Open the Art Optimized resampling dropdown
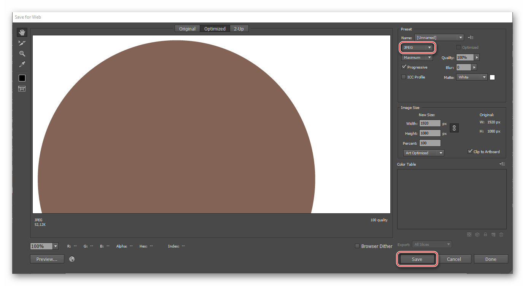Viewport: 525px width, 286px height. [x=423, y=153]
